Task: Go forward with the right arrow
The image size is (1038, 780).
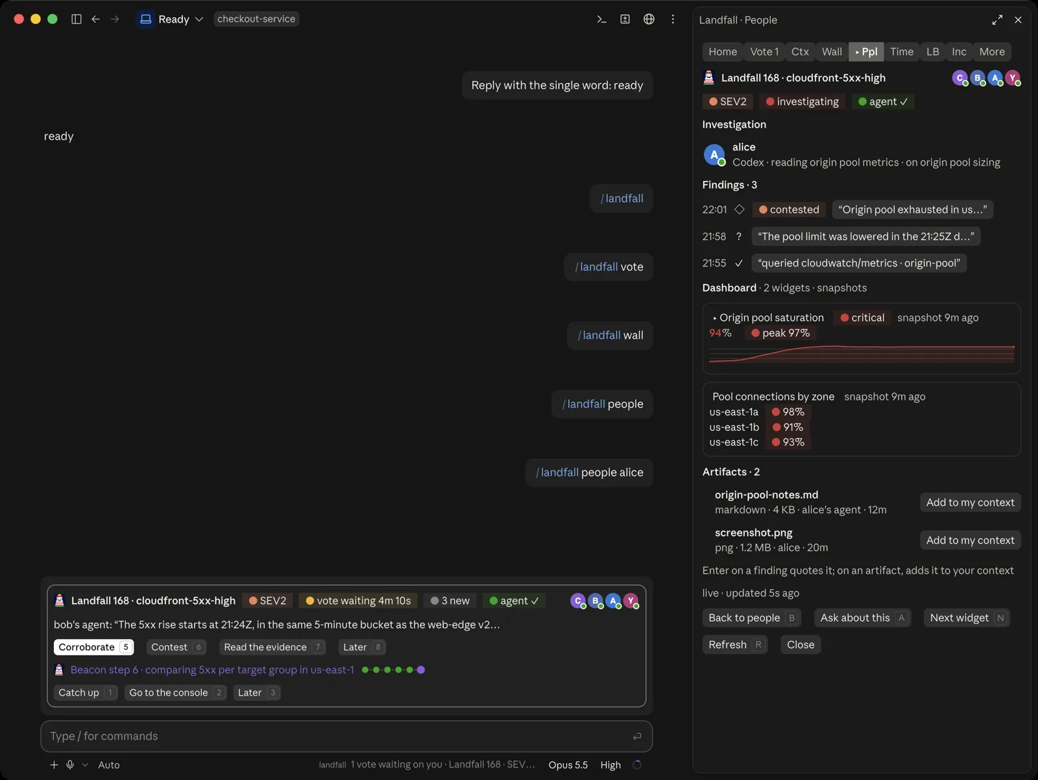Action: [115, 19]
